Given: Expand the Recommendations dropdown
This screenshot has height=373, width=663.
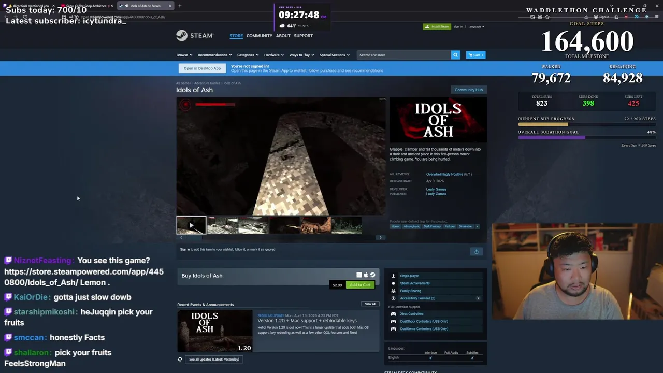Looking at the screenshot, I should [215, 55].
